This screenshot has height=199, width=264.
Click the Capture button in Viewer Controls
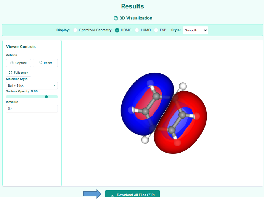[x=18, y=63]
